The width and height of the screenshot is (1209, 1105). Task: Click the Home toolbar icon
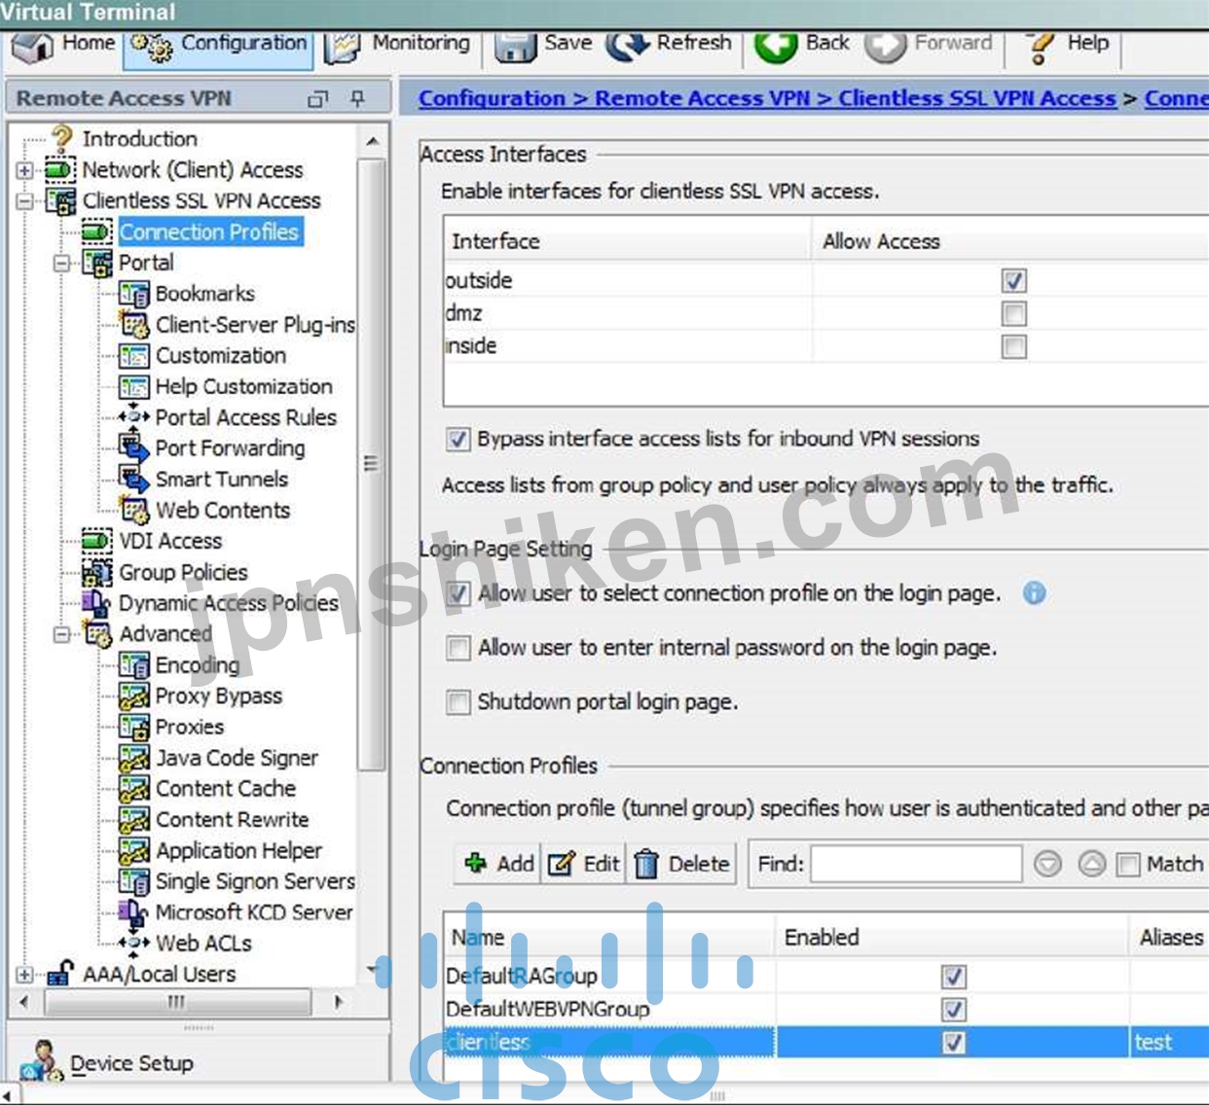[31, 46]
